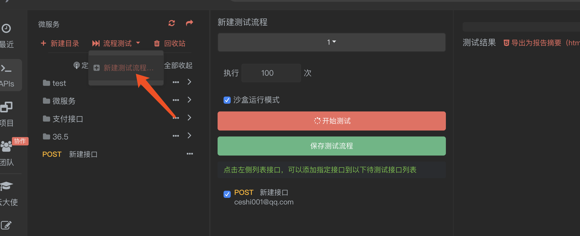Expand the 支付接口 folder chevron
This screenshot has height=236, width=580.
189,118
